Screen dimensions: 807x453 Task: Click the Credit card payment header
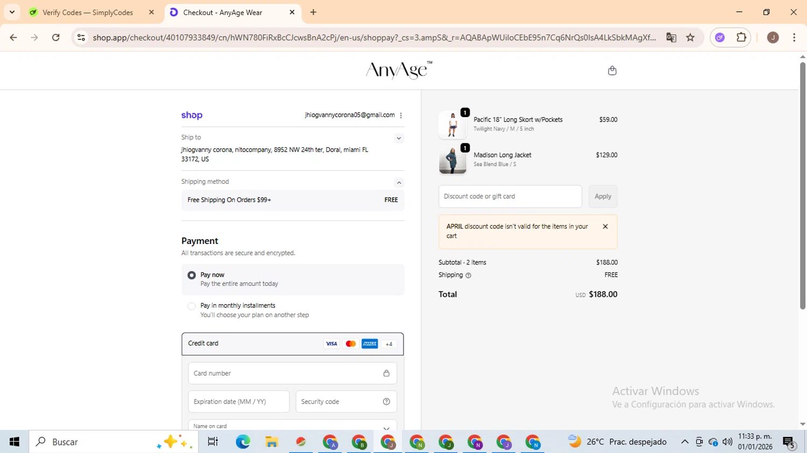293,344
